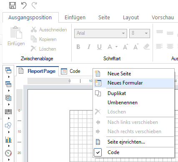
Task: Select the table object tool in sidebar
Action: coord(8,84)
